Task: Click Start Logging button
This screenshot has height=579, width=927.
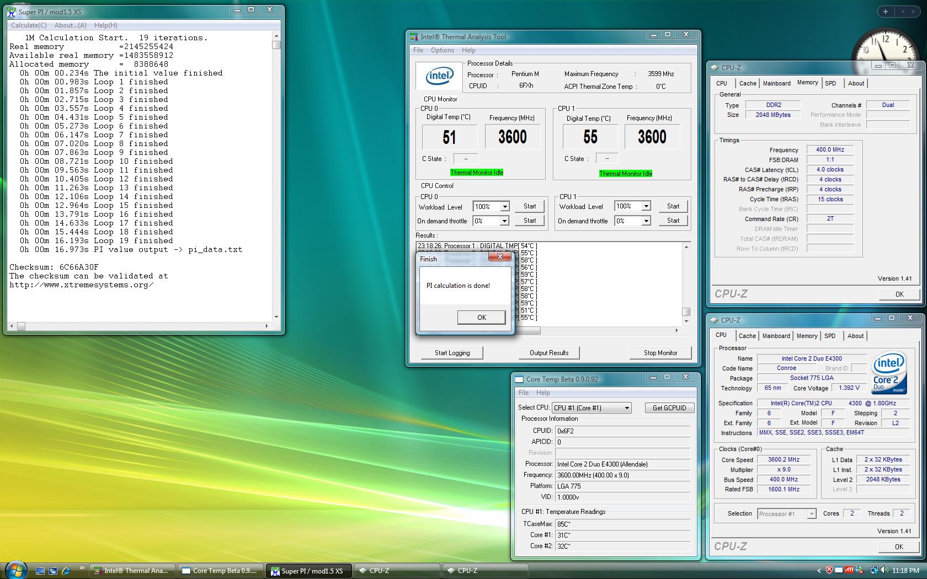Action: pos(452,353)
